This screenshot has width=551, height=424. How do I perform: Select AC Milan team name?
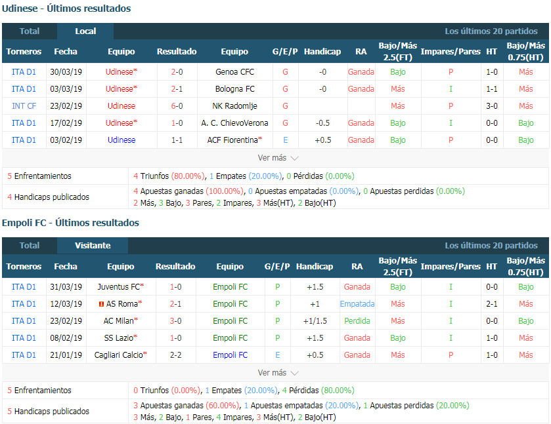(119, 321)
